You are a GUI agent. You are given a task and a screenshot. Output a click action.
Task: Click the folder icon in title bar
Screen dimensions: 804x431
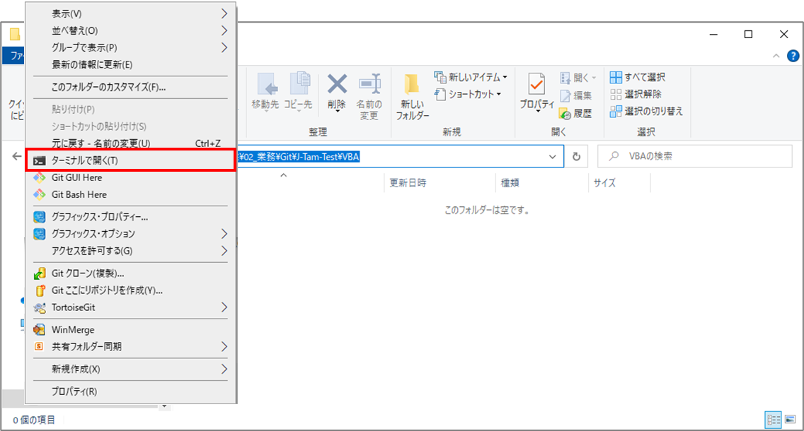(x=16, y=35)
